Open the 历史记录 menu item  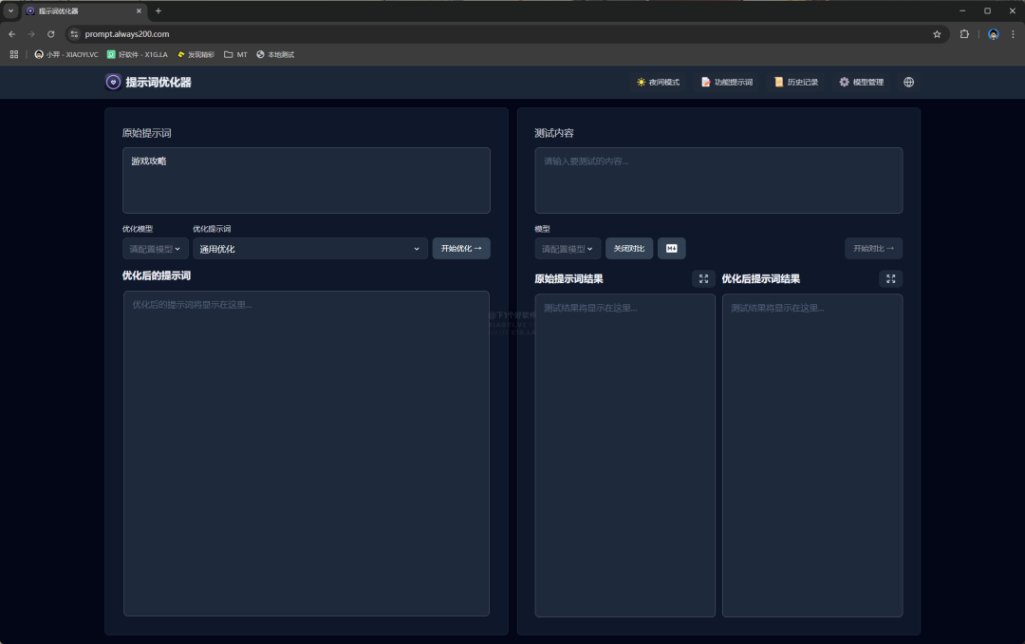click(795, 83)
